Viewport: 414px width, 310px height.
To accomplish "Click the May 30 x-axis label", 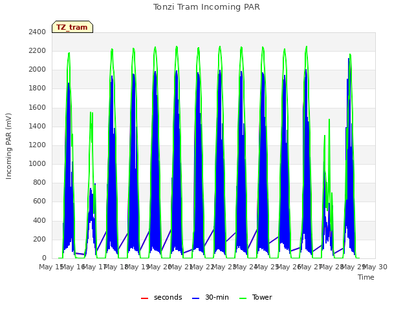I will click(375, 267).
